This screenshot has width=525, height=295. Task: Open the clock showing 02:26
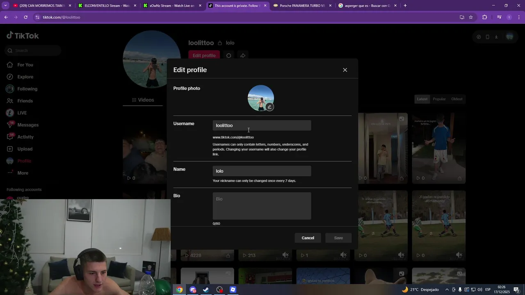point(502,290)
